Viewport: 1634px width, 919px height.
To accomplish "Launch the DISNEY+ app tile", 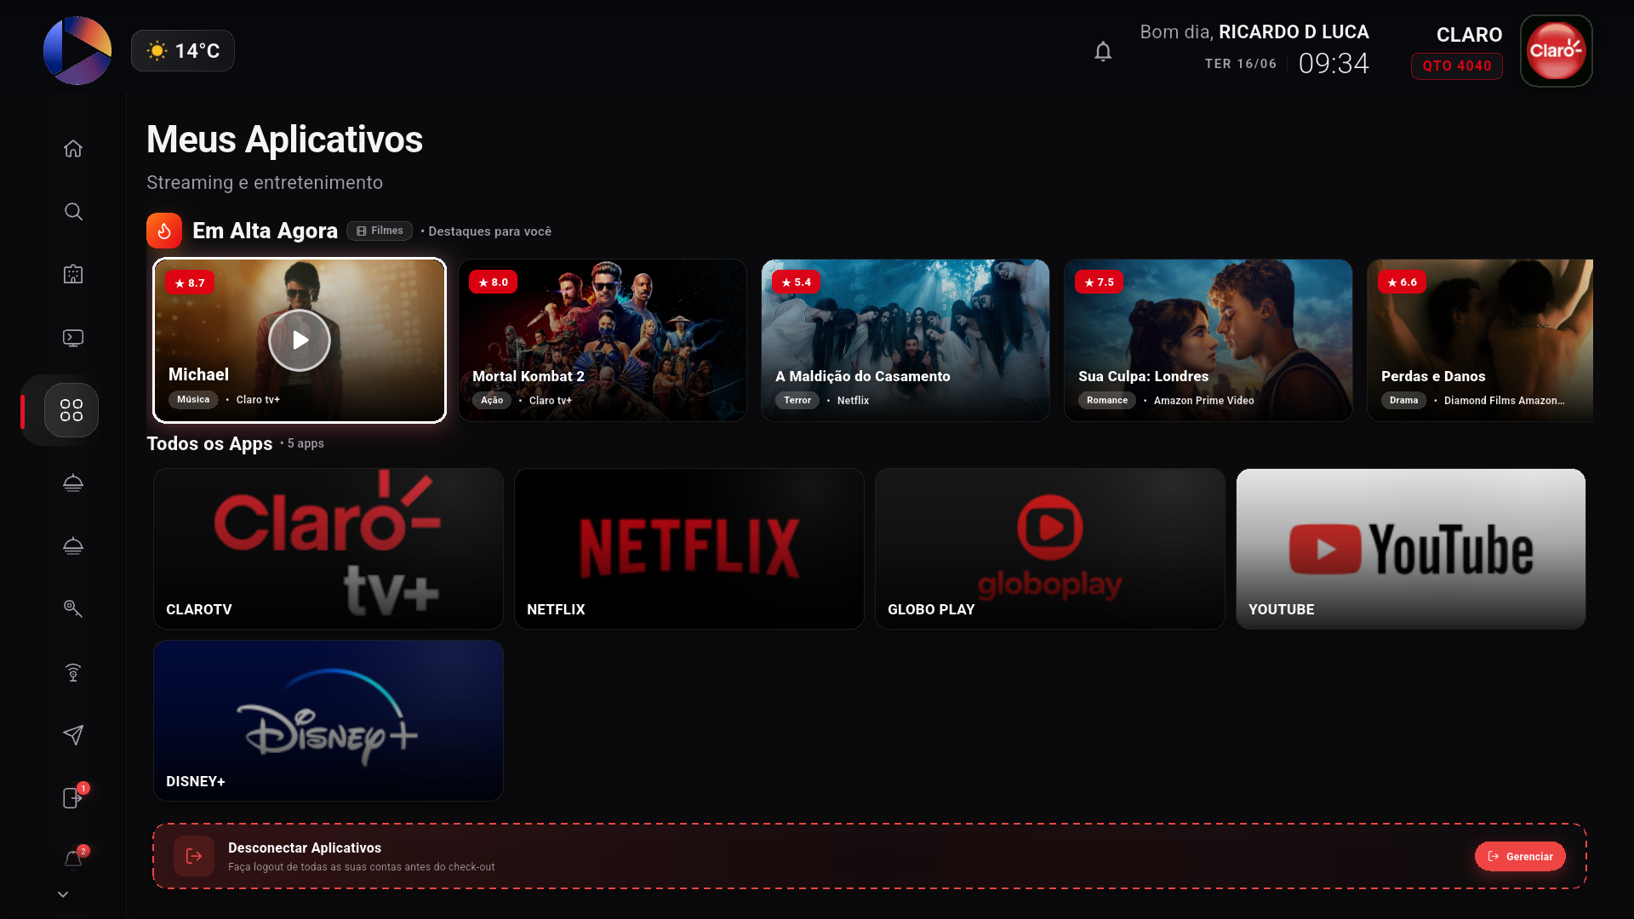I will pyautogui.click(x=329, y=721).
